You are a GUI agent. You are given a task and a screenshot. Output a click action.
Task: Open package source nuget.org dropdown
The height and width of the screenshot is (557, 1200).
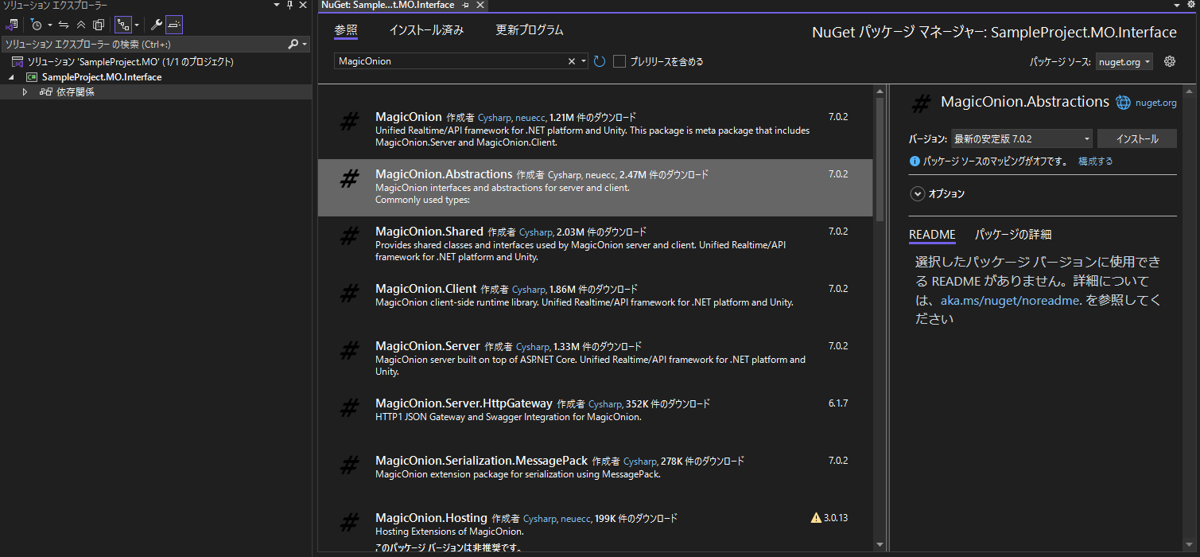click(1124, 62)
